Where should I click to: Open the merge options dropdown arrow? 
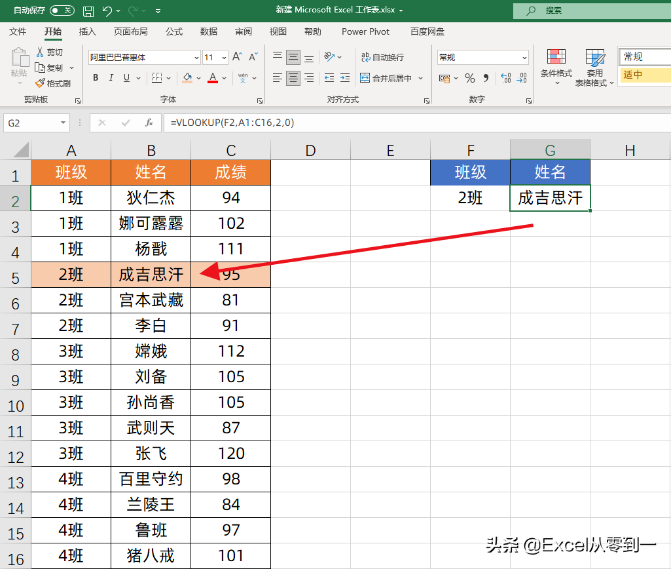click(421, 78)
